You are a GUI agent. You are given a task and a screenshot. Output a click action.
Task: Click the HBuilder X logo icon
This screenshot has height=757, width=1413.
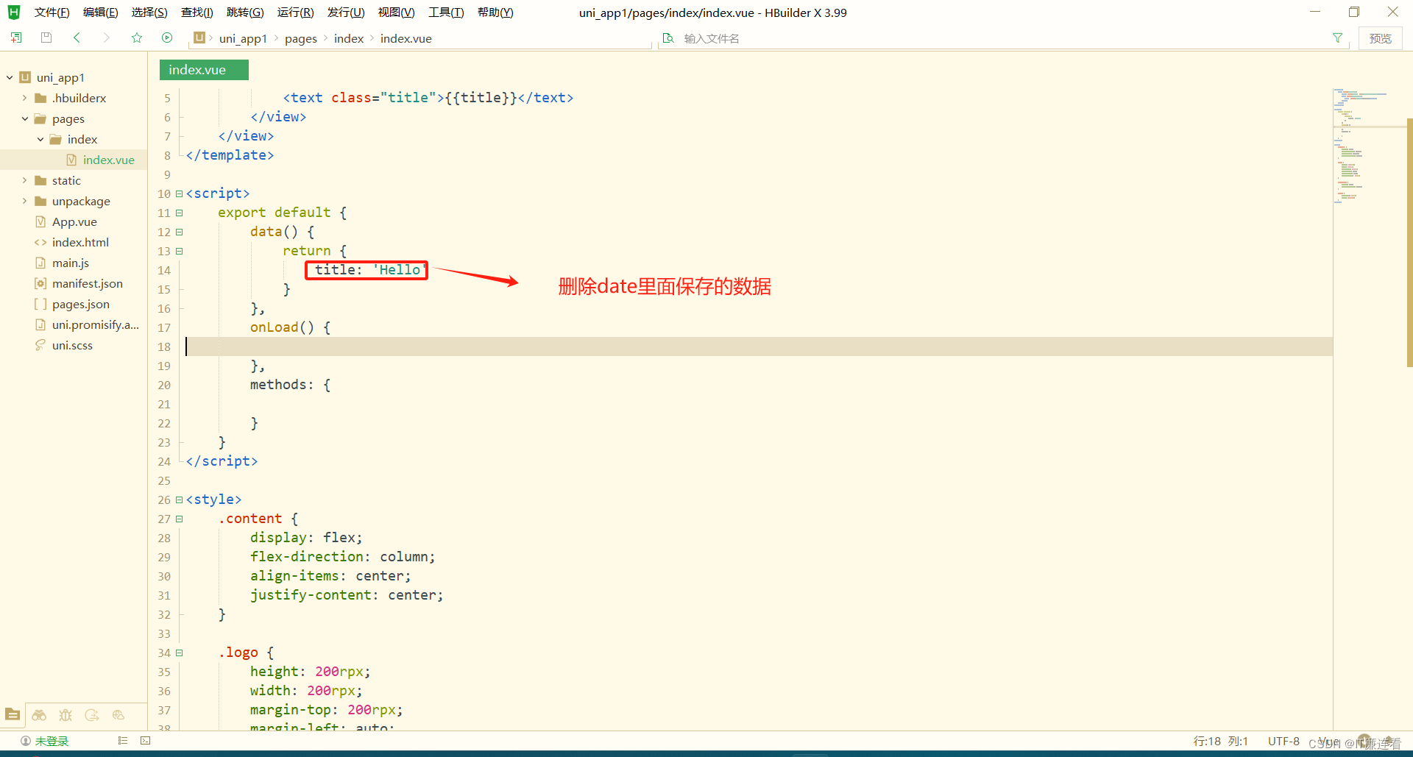coord(14,13)
